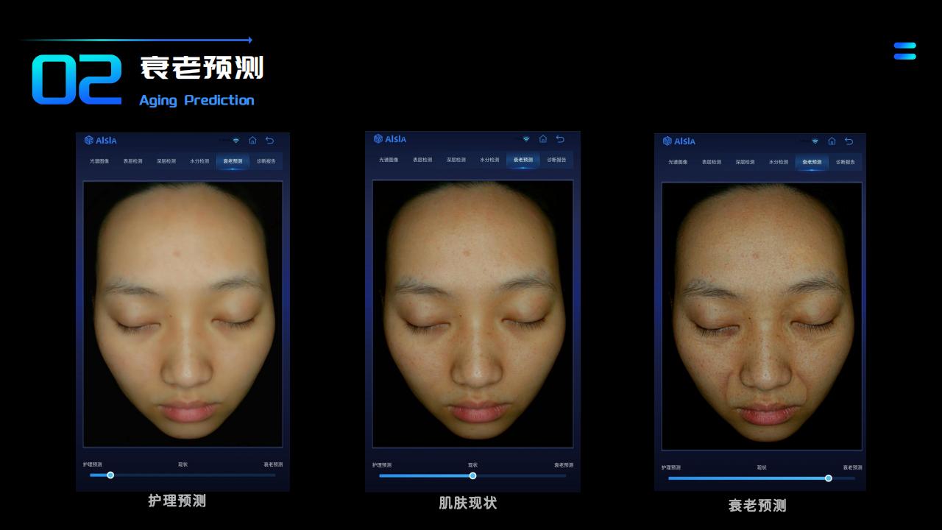Click the AISIA logo on the 肌肤现状 screen
The height and width of the screenshot is (530, 942).
(x=390, y=138)
